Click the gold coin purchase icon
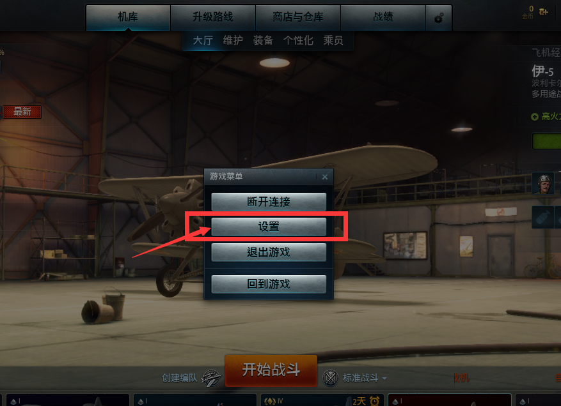The width and height of the screenshot is (561, 406). tap(544, 11)
